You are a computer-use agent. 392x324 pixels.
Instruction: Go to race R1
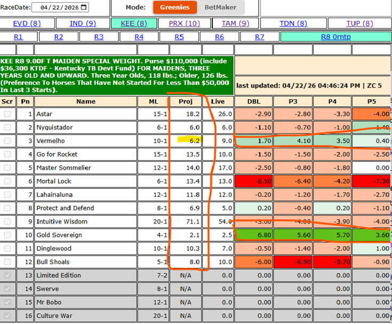(18, 37)
